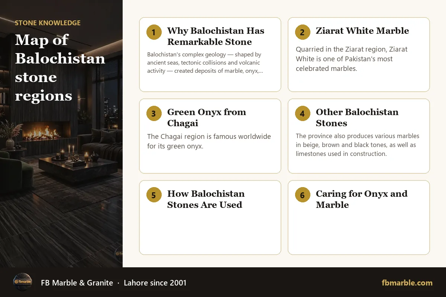Viewport: 446px width, 297px height.
Task: Click the "STONE KNOWLEDGE" label
Action: click(x=48, y=23)
